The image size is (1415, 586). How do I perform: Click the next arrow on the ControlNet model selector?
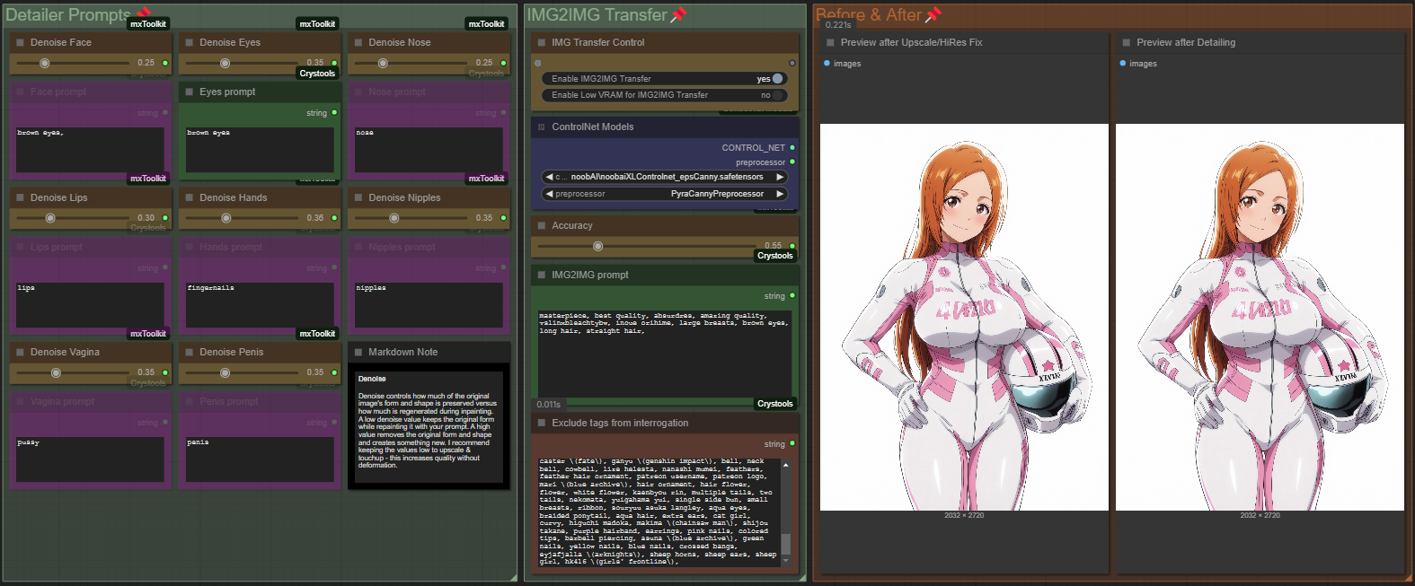pos(780,177)
